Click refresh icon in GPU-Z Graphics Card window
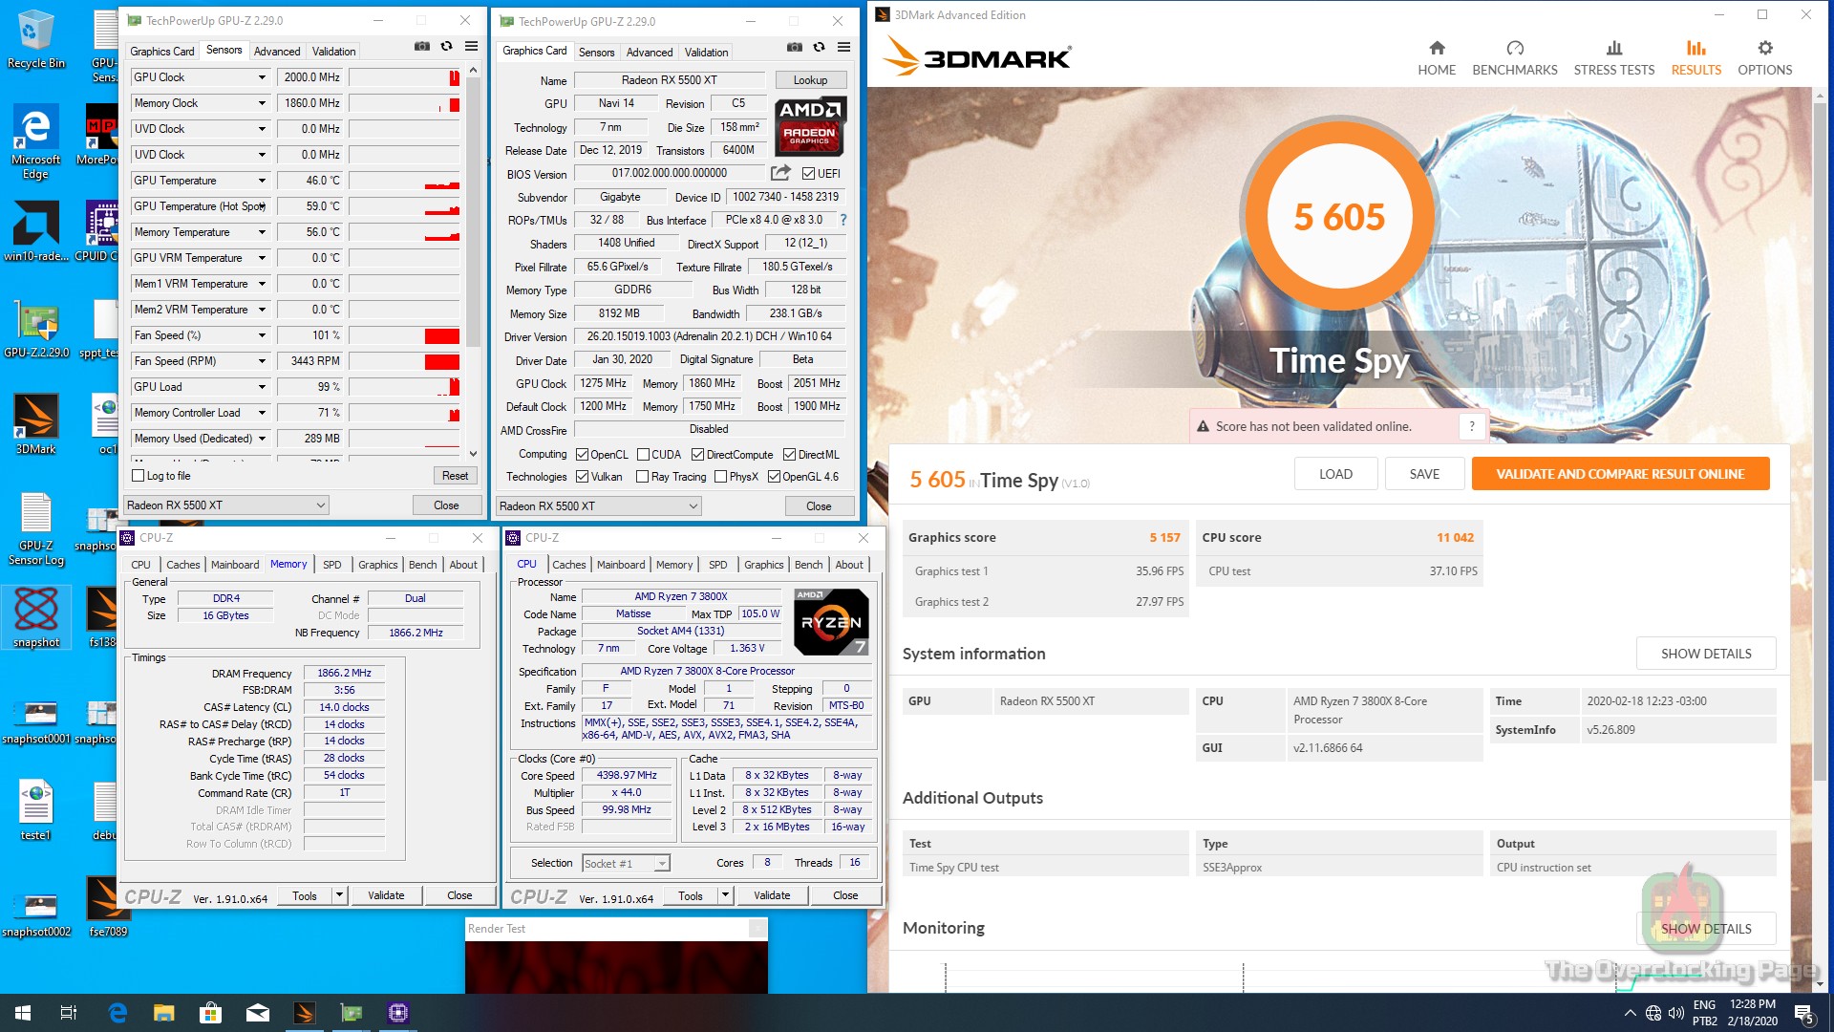The height and width of the screenshot is (1032, 1834). tap(819, 47)
